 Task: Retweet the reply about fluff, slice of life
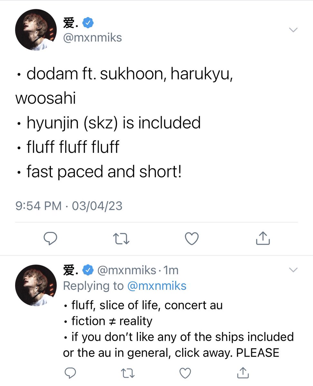pyautogui.click(x=128, y=373)
